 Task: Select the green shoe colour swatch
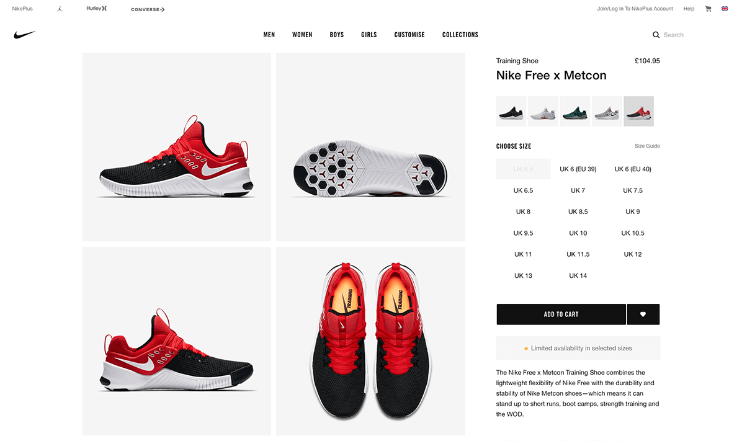coord(574,111)
